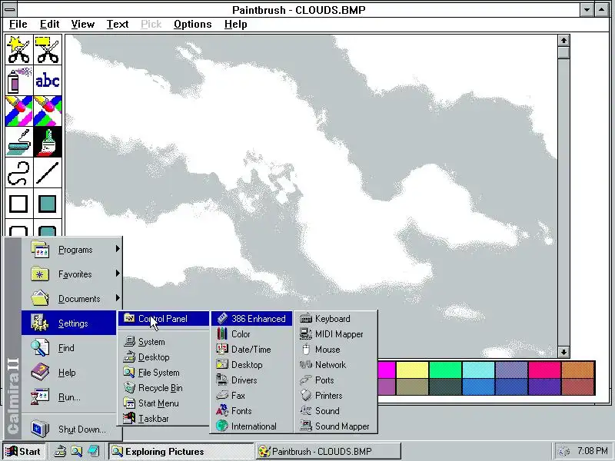Switch to Exploring Pictures taskbar button

(180, 452)
